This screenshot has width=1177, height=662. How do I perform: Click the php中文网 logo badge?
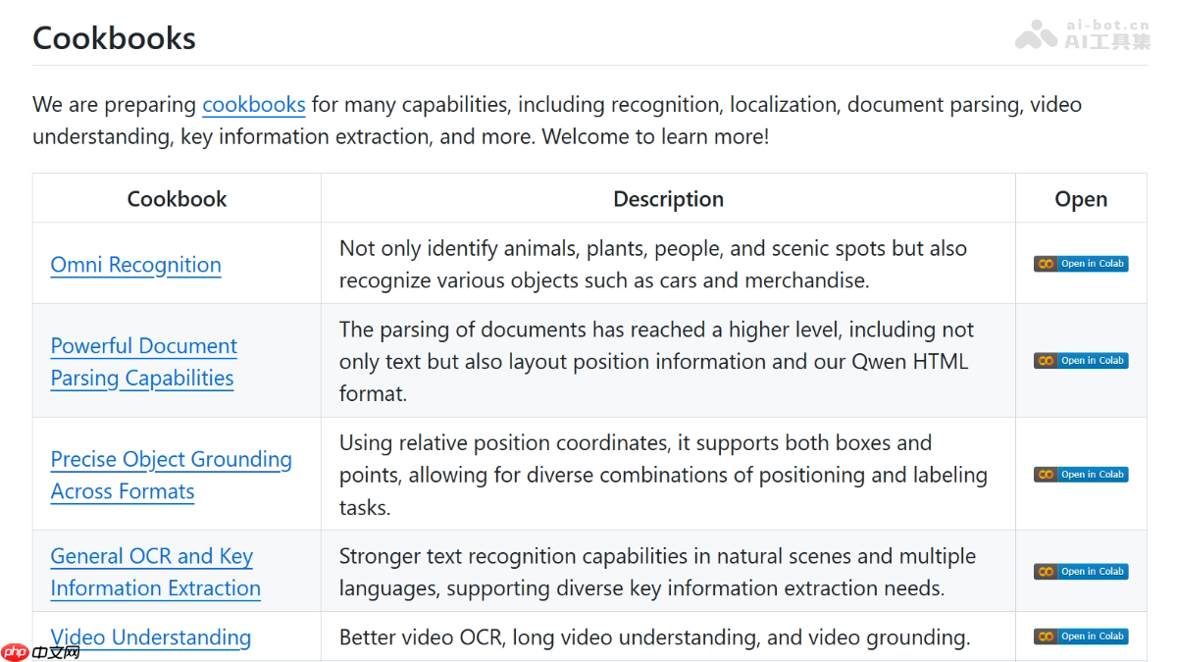[x=41, y=651]
